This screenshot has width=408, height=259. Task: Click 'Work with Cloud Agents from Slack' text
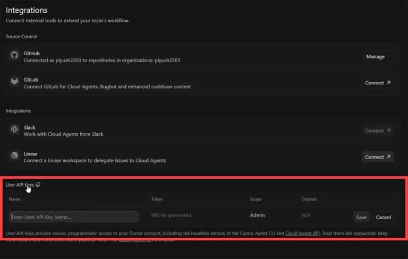point(64,134)
